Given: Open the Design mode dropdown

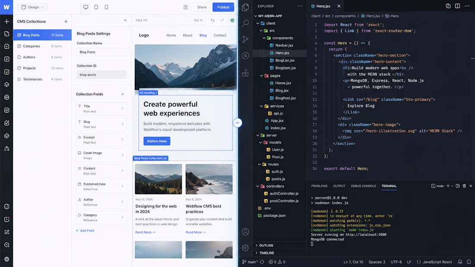Looking at the screenshot, I should pos(32,7).
